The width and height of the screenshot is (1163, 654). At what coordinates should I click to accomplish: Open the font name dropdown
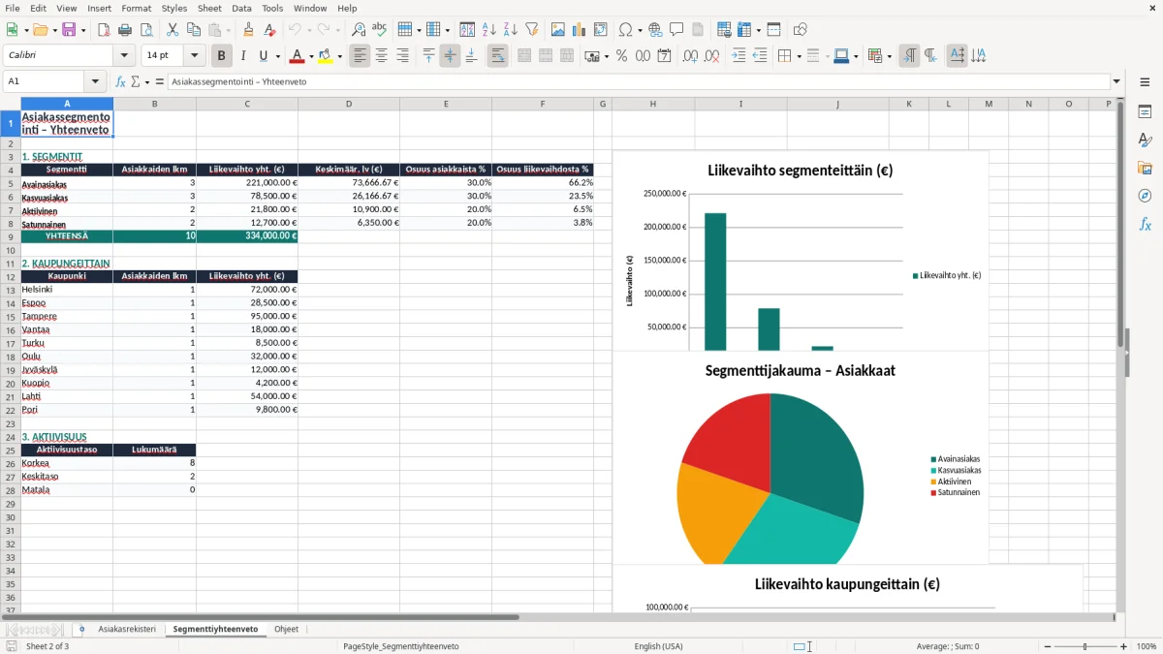[123, 56]
